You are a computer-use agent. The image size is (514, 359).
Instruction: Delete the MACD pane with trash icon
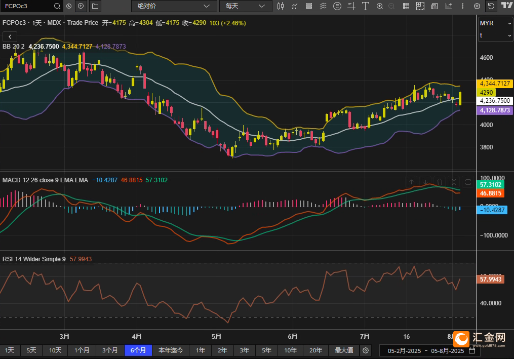pos(440,182)
